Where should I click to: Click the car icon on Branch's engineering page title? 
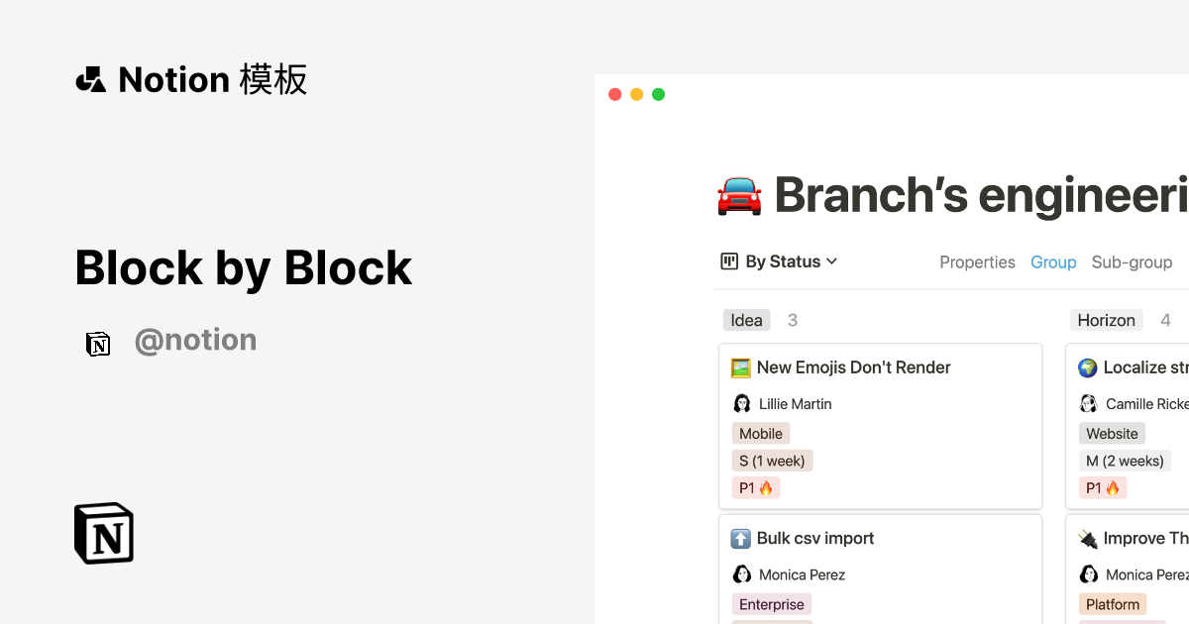[x=739, y=195]
